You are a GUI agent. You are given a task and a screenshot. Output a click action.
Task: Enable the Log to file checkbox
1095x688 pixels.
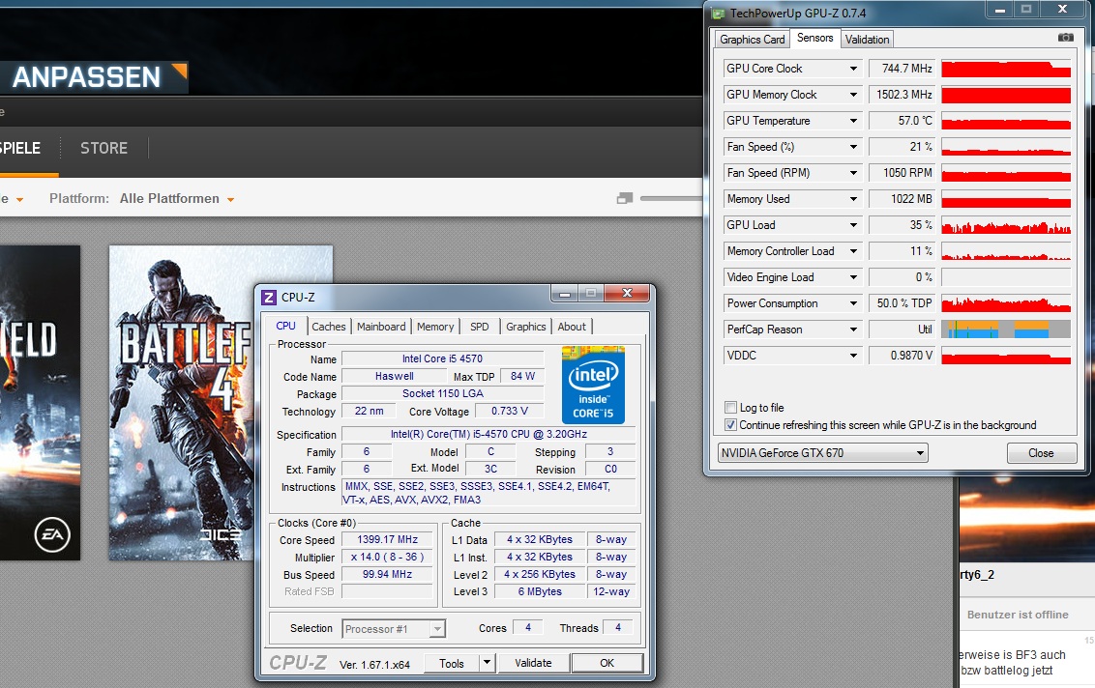click(x=730, y=408)
